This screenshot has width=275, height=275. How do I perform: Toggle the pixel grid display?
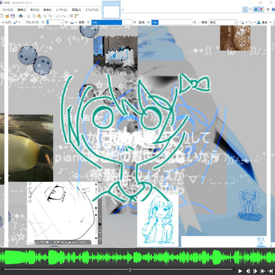[x=72, y=16]
